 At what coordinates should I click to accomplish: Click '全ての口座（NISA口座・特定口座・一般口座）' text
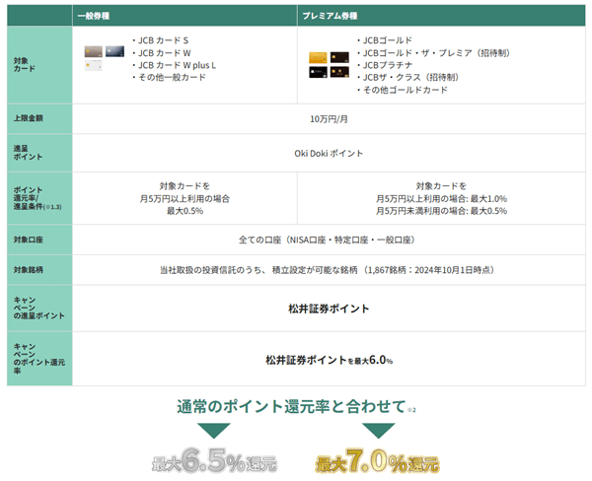(x=327, y=240)
